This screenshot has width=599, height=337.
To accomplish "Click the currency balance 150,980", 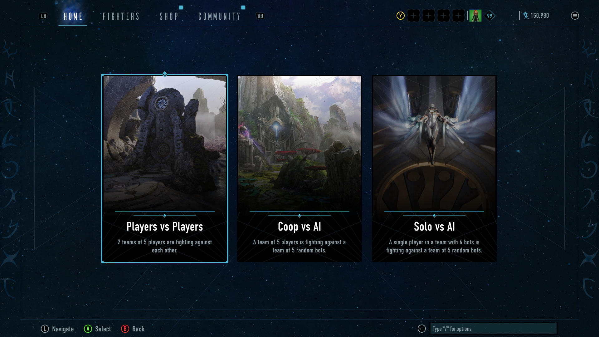I will (x=536, y=16).
